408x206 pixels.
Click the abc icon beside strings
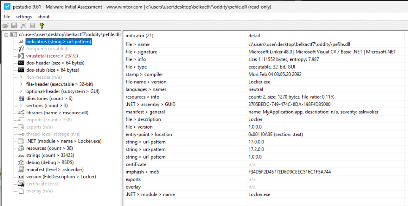pos(21,155)
